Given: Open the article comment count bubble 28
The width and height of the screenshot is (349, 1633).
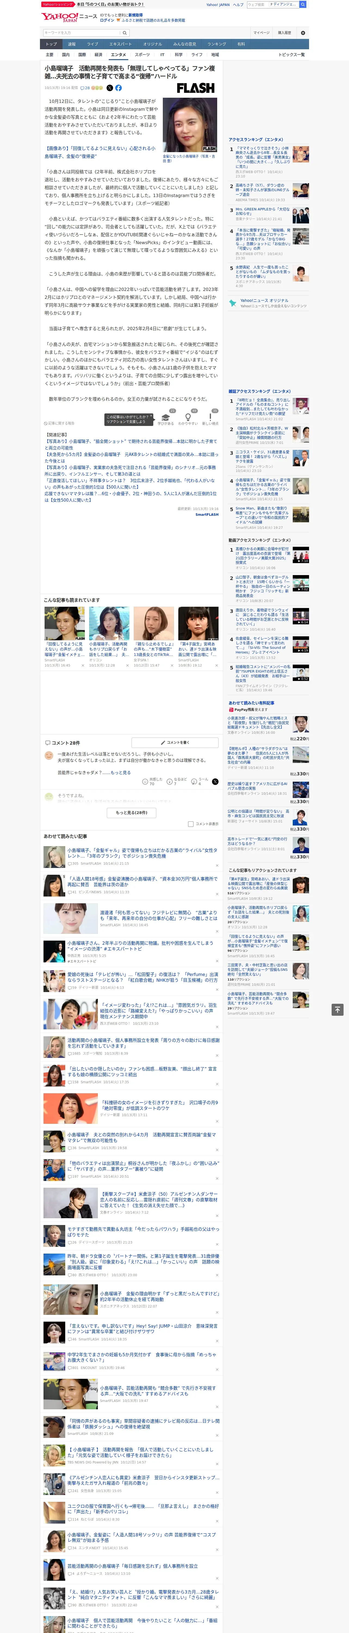Looking at the screenshot, I should [85, 88].
